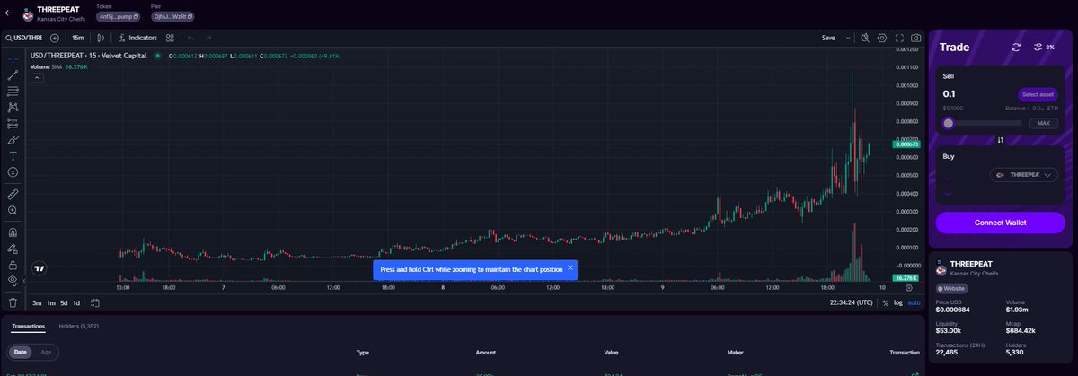Select the Fibonacci retracement tool
Viewport: 1078px width, 376px height.
tap(13, 92)
